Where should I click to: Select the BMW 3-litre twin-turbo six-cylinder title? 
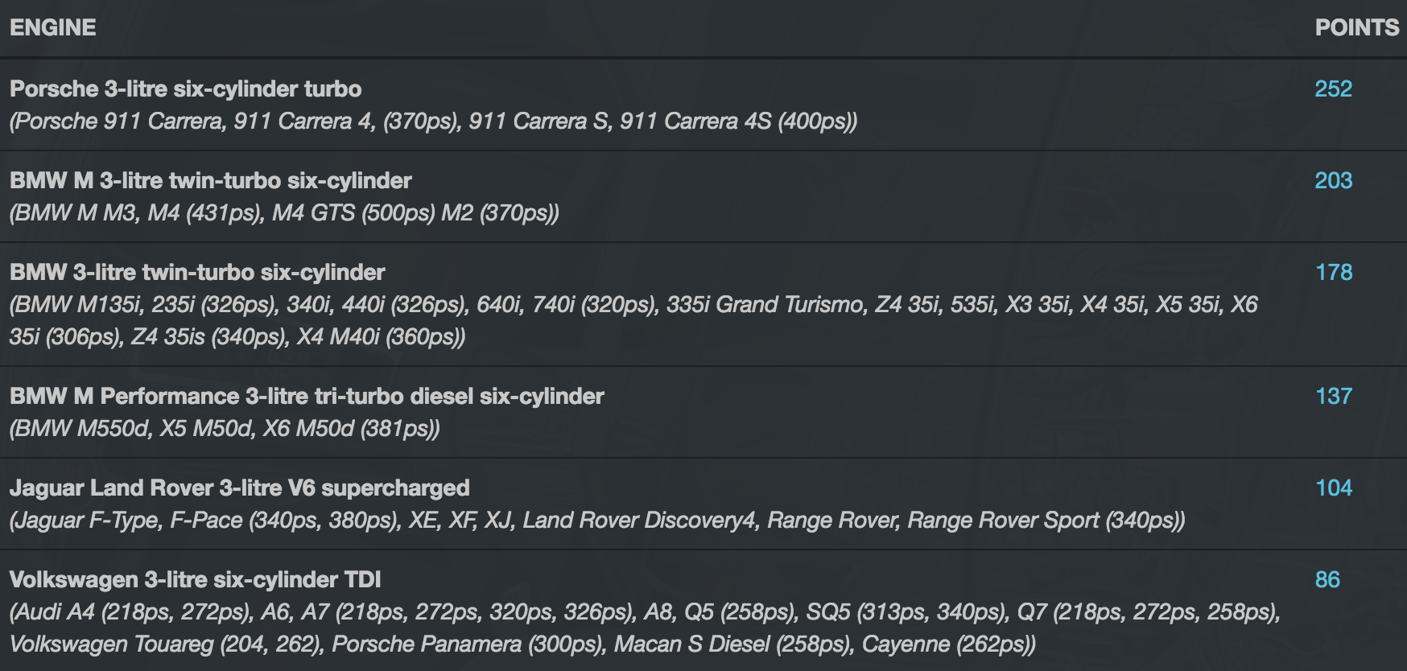tap(197, 272)
